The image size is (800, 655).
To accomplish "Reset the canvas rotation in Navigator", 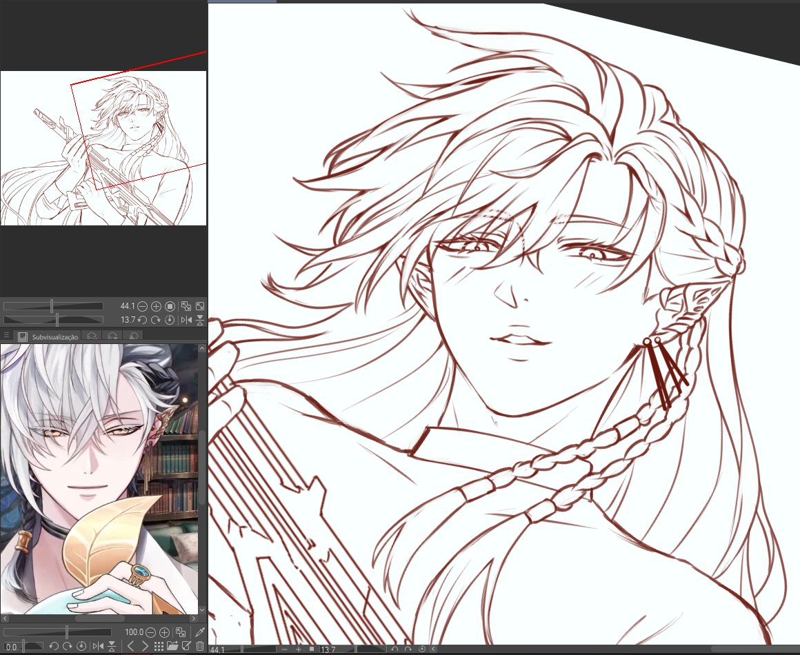I will coord(169,319).
